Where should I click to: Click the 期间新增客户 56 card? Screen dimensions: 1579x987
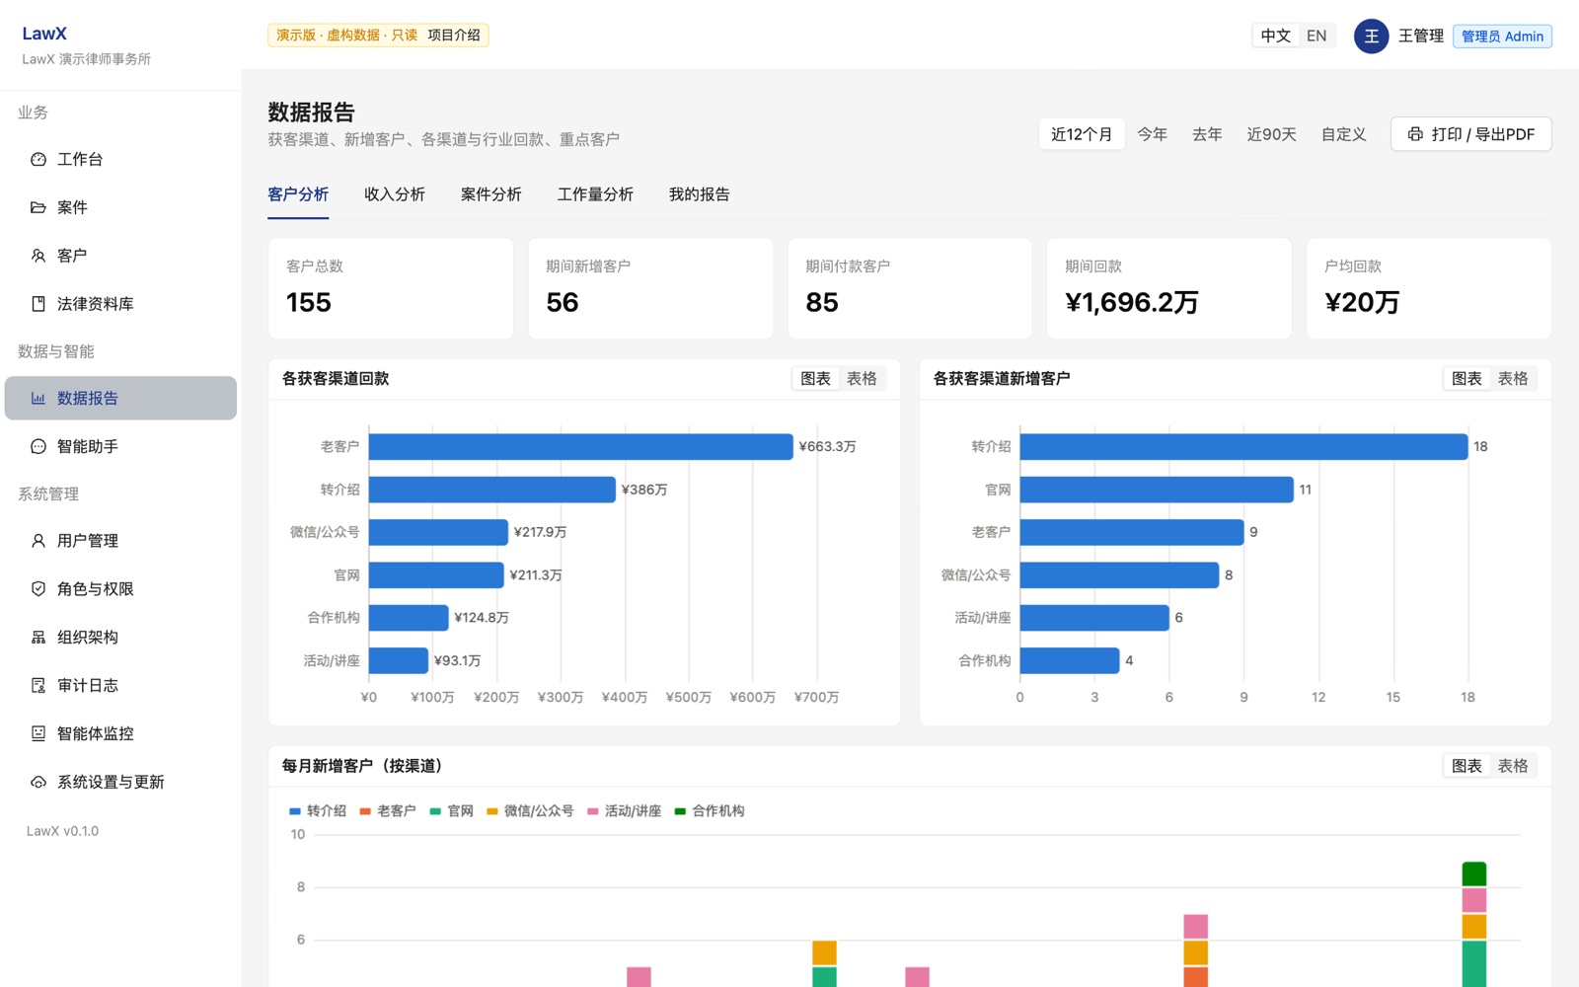click(650, 288)
